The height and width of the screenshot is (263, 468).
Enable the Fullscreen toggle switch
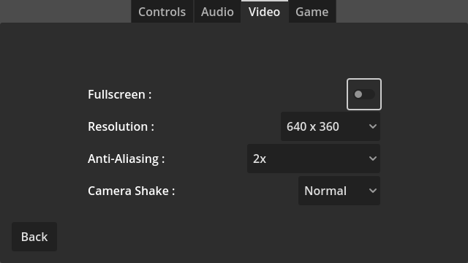[x=364, y=94]
